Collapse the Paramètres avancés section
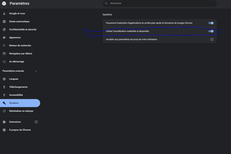The width and height of the screenshot is (231, 154). [36, 71]
